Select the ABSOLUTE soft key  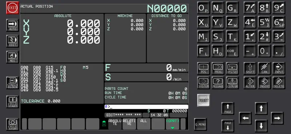[115, 123]
